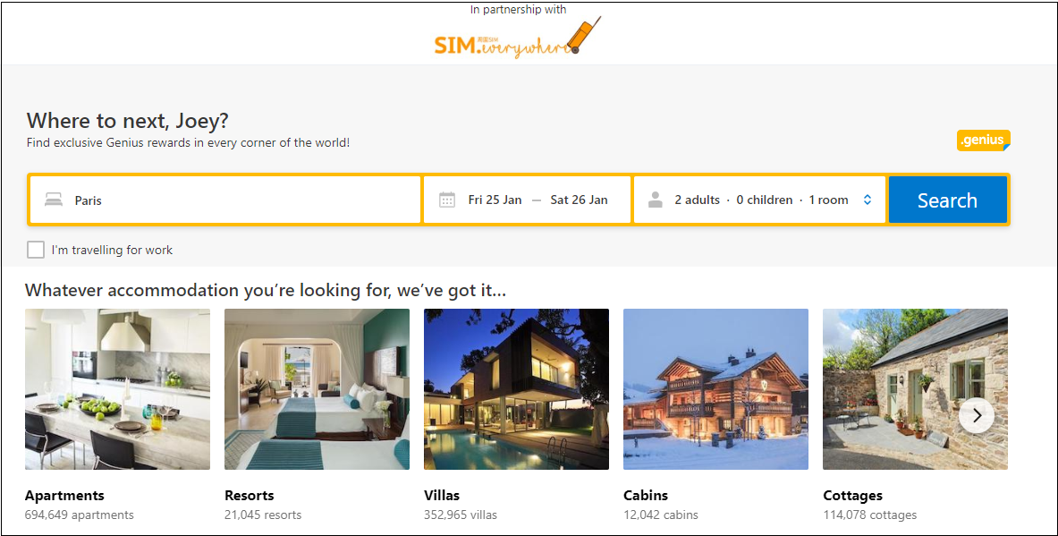The width and height of the screenshot is (1058, 536).
Task: Show next accommodation types with arrow
Action: click(x=977, y=416)
